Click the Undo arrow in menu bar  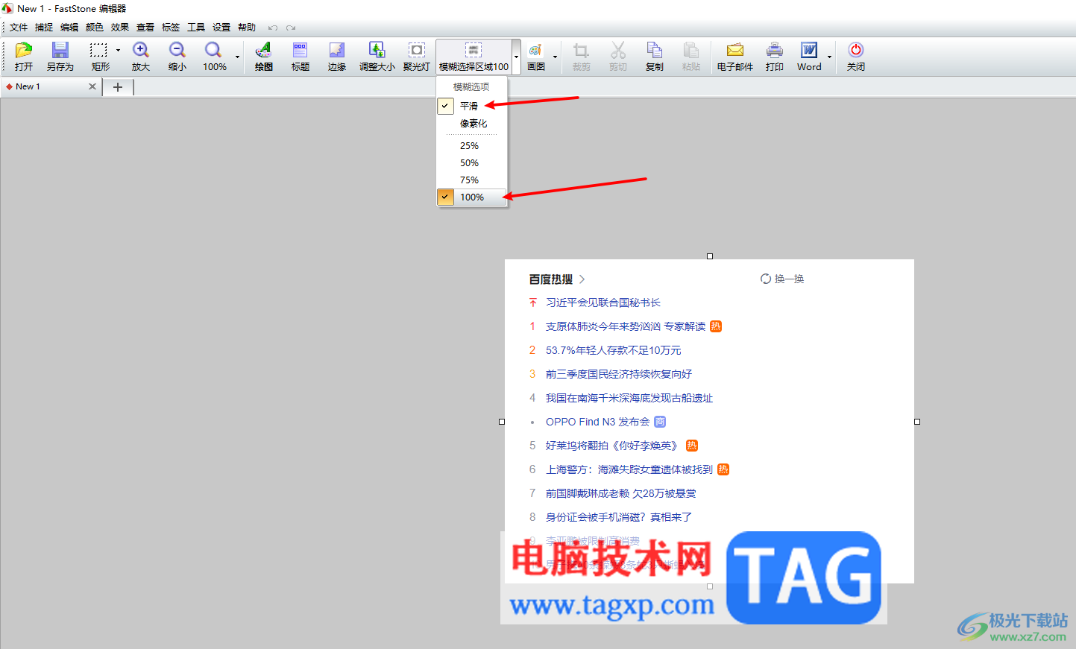click(273, 28)
